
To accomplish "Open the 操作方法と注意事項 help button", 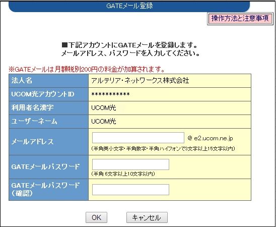I will click(240, 18).
